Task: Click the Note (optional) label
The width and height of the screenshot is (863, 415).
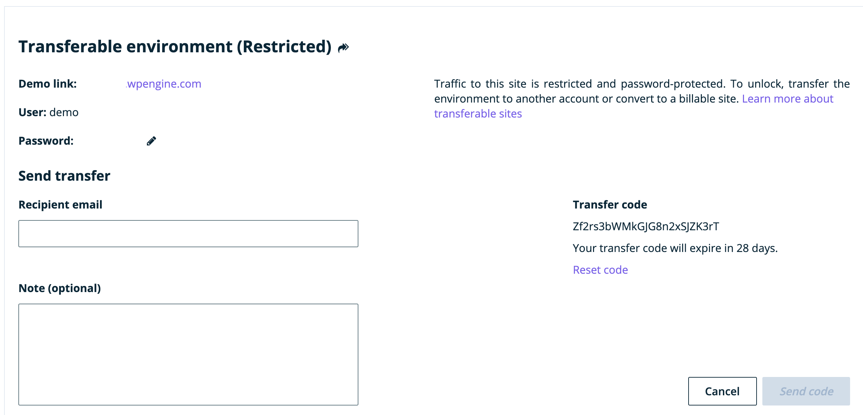Action: (60, 288)
